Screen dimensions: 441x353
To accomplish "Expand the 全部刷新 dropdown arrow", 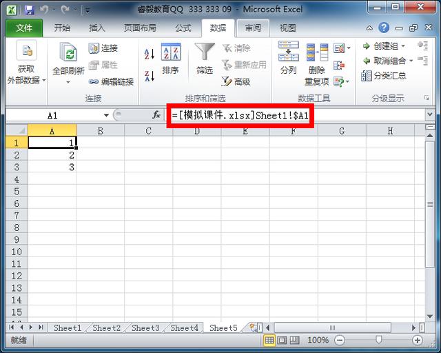I will [68, 82].
